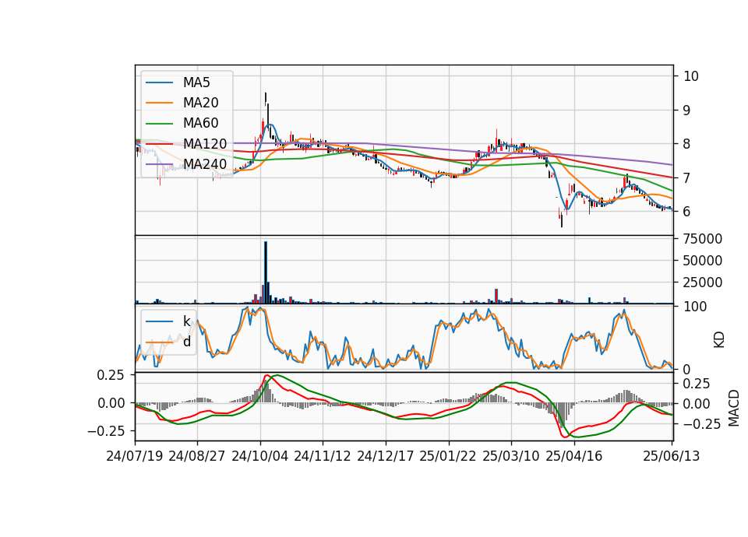The width and height of the screenshot is (748, 537).
Task: Select the MA20 legend label
Action: pos(200,103)
